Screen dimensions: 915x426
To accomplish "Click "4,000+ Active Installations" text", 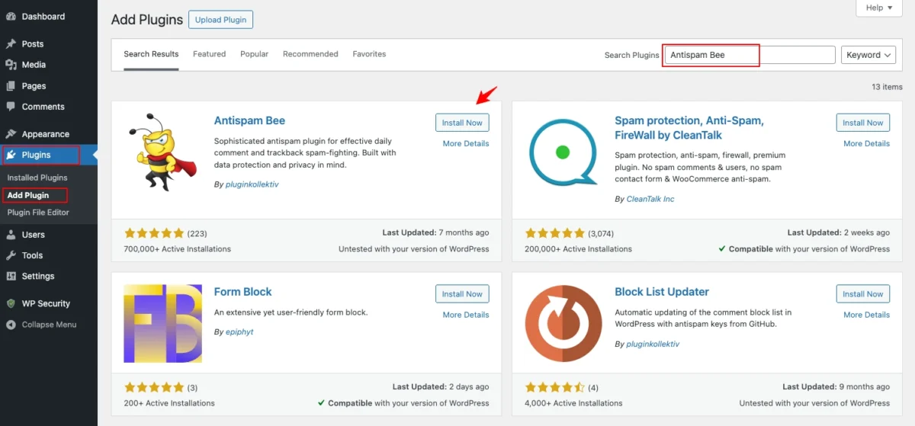I will (x=573, y=403).
